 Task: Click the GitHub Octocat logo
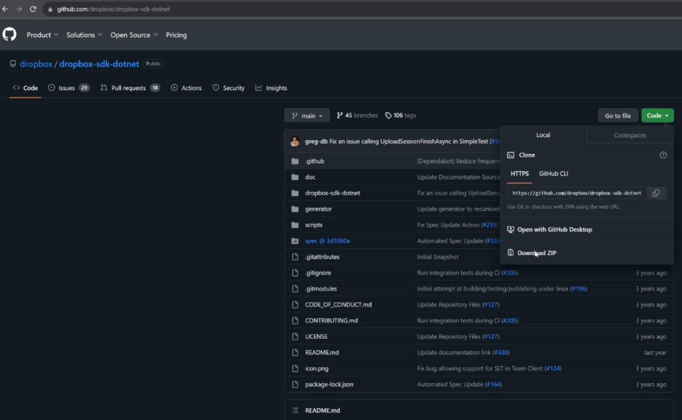coord(10,34)
